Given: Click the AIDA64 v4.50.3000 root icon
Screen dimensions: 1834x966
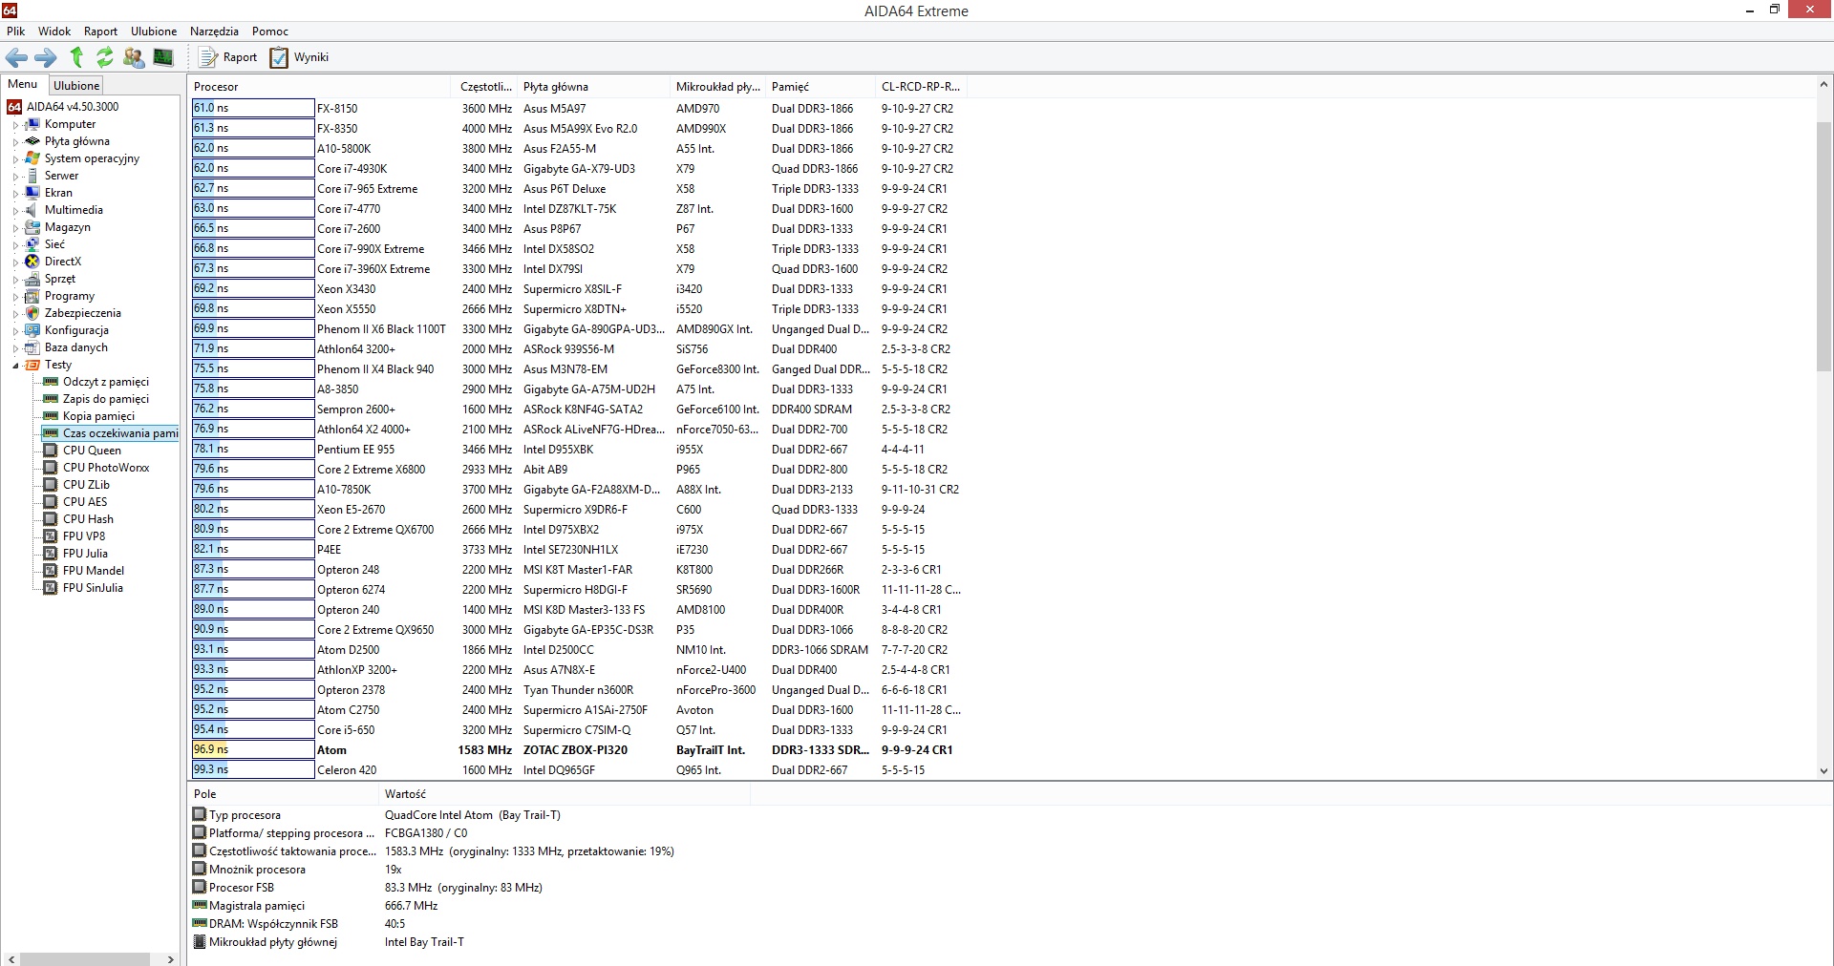Looking at the screenshot, I should pos(14,107).
